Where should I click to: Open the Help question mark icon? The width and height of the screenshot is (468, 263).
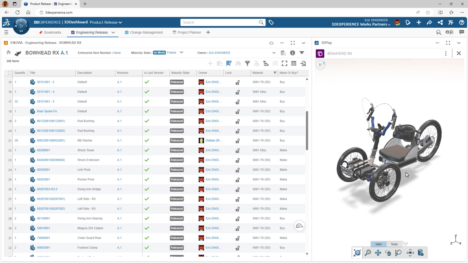click(461, 22)
